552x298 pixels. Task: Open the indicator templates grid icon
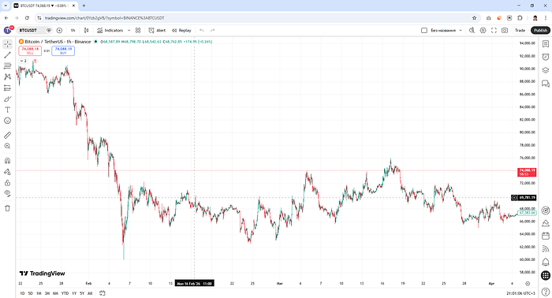coord(138,30)
